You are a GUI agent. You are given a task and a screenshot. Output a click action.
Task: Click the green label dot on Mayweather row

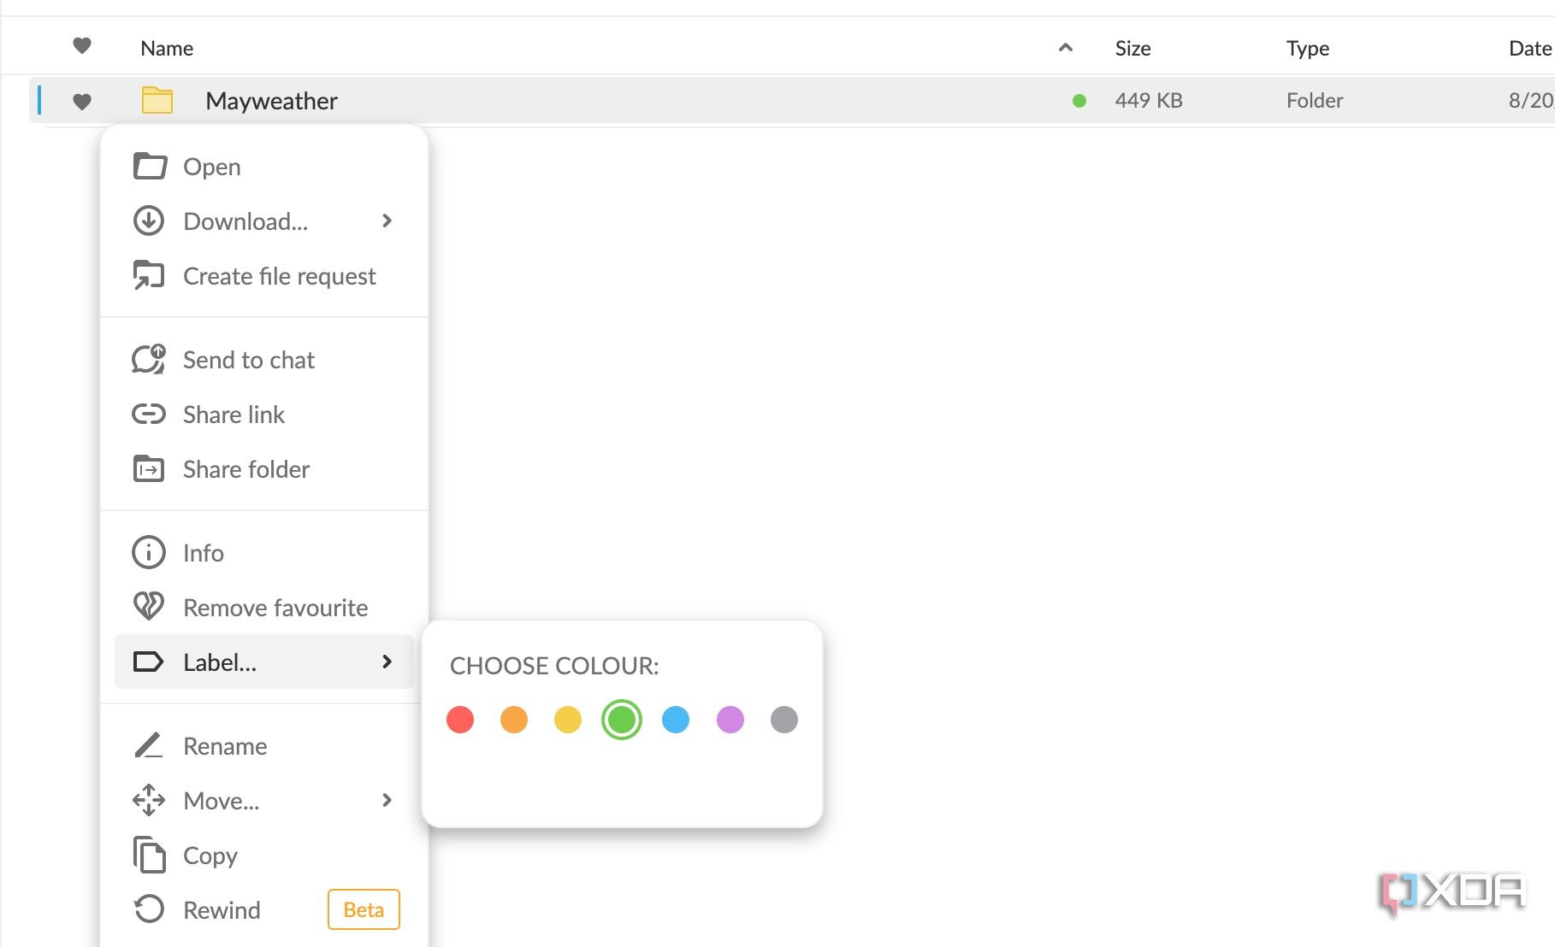pyautogui.click(x=1079, y=101)
